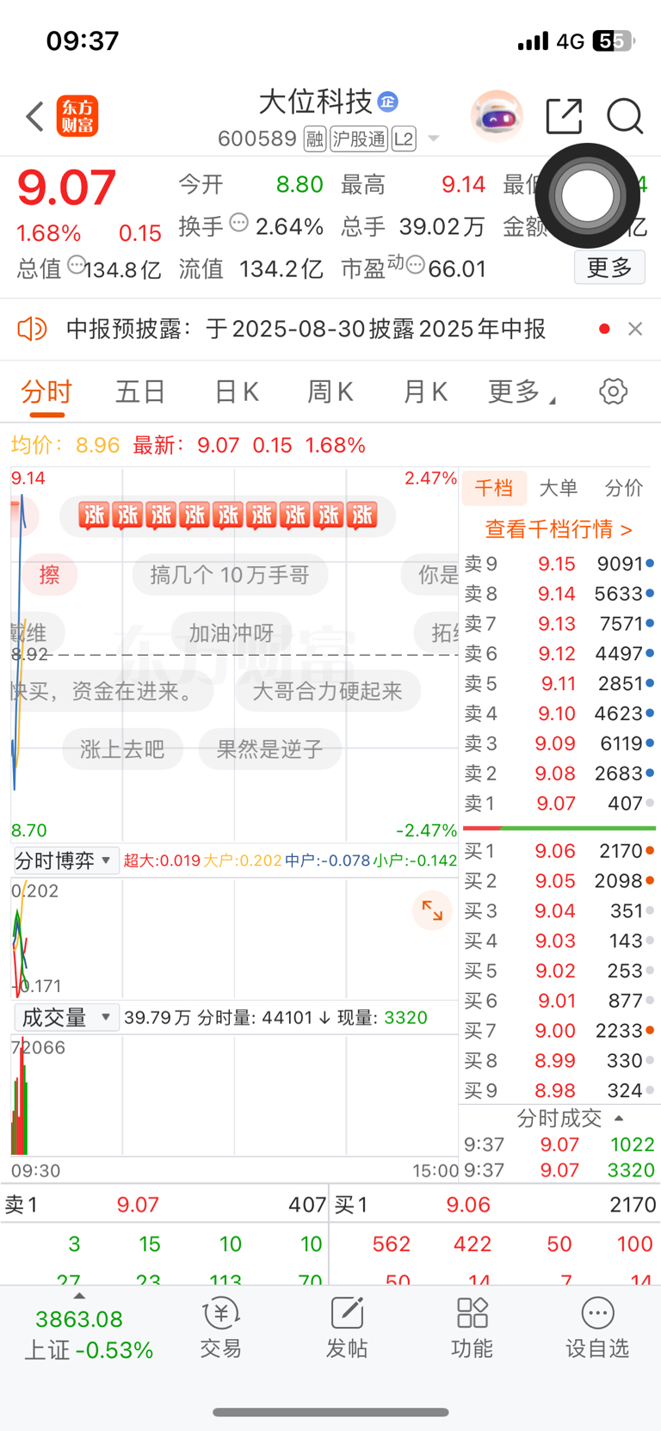Open the 更多 chart period dropdown
Viewport: 661px width, 1431px height.
[522, 392]
